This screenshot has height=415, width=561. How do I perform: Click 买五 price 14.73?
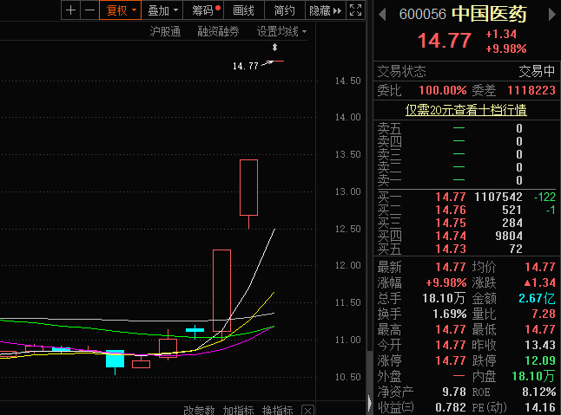pos(451,249)
